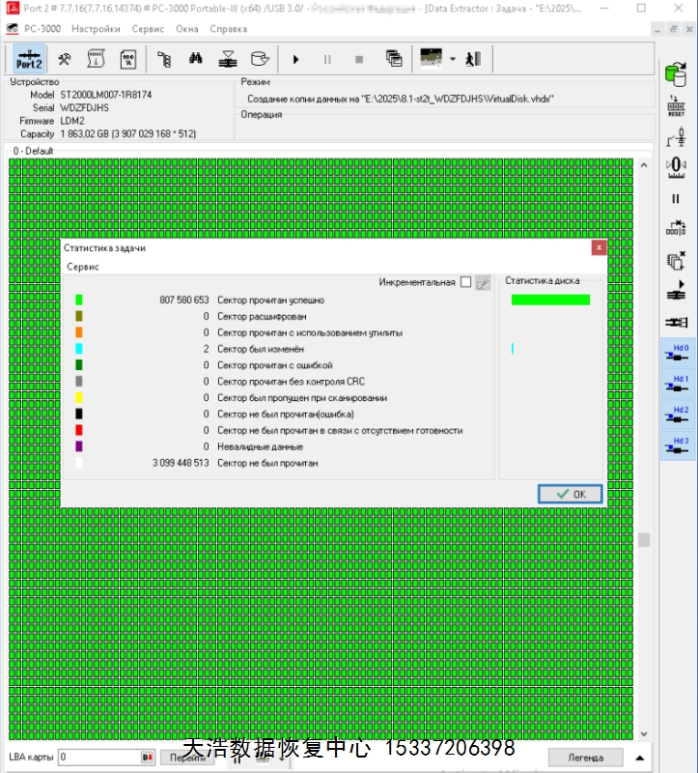The width and height of the screenshot is (698, 773).
Task: Click the OK button in statistics dialog
Action: (x=570, y=494)
